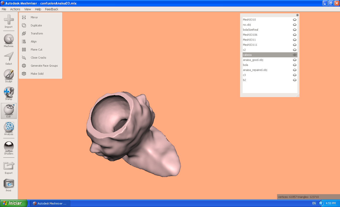Select cabeza row in object browser
The image size is (340, 207).
(x=270, y=55)
